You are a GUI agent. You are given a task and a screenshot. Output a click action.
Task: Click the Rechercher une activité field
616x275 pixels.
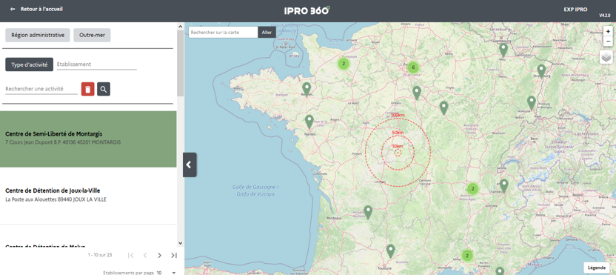click(41, 89)
